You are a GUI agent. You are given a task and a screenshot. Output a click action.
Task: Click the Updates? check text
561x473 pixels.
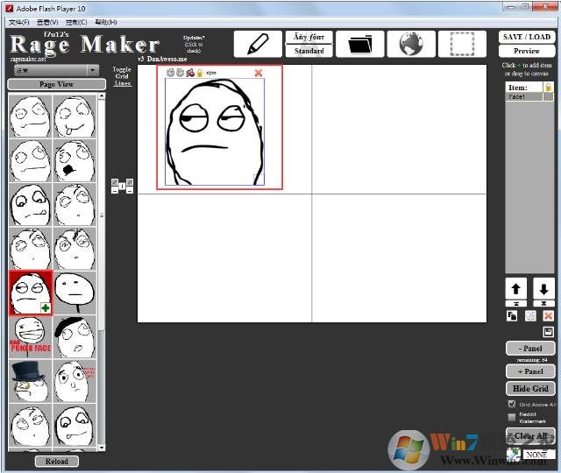click(194, 44)
